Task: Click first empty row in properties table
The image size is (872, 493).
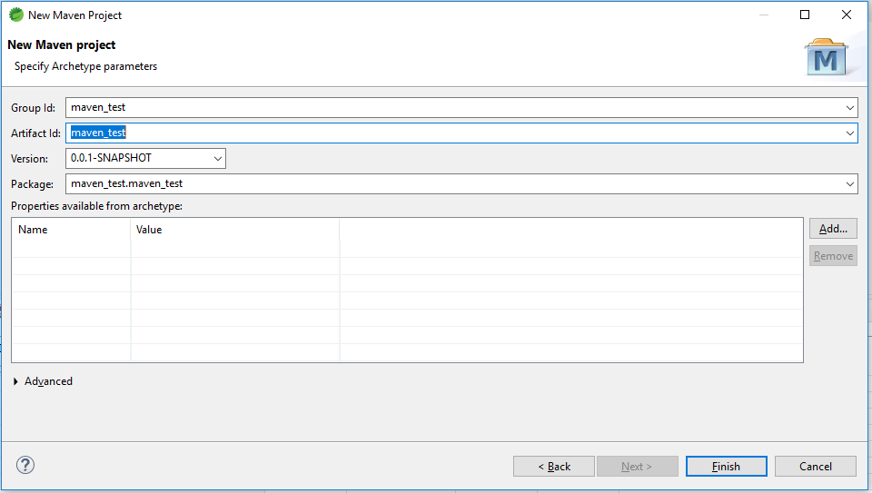Action: click(x=407, y=249)
